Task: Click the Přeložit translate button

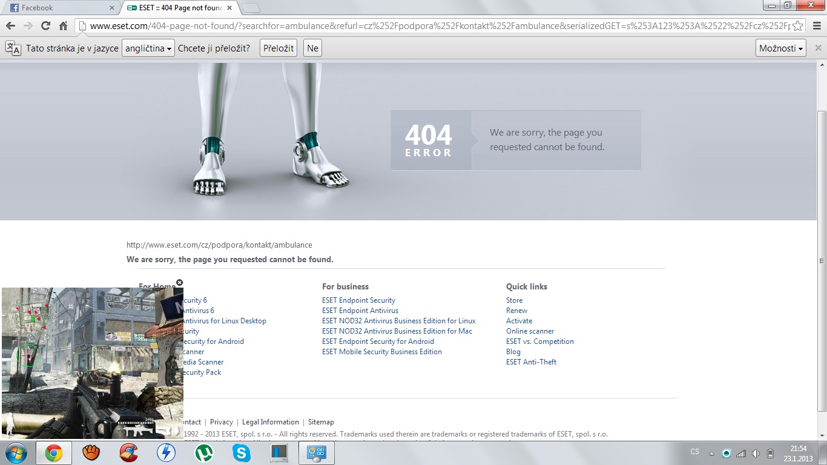Action: pyautogui.click(x=278, y=48)
